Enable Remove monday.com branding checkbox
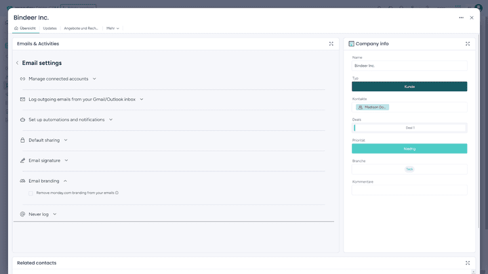488x274 pixels. click(x=30, y=193)
